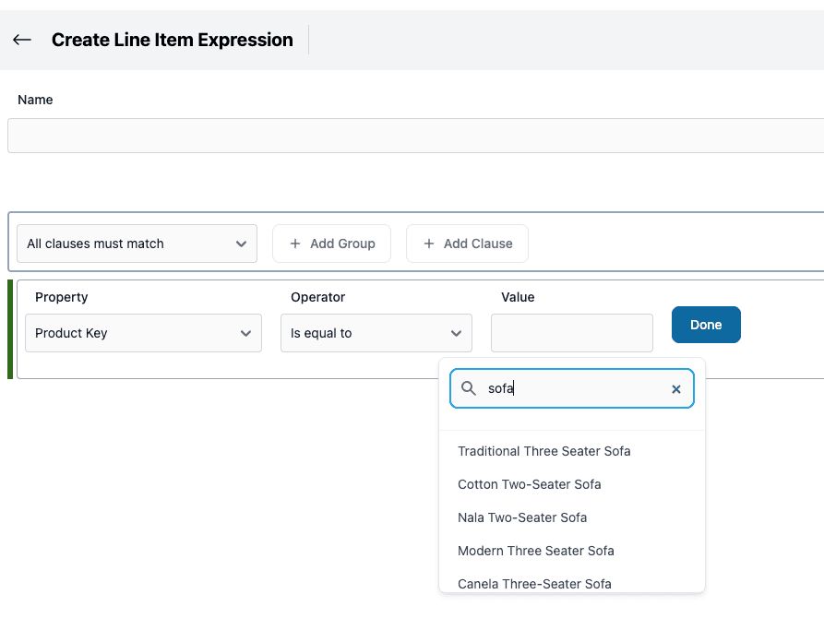
Task: Click the chevron on the Is equal to dropdown
Action: [x=454, y=332]
